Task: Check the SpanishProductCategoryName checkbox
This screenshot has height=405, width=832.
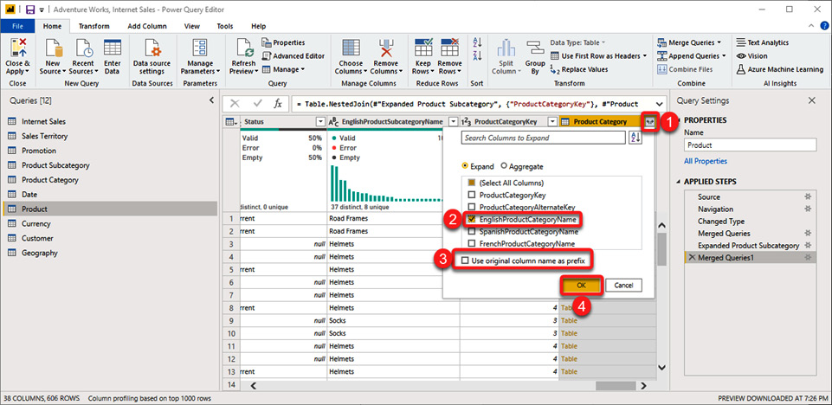Action: coord(471,232)
